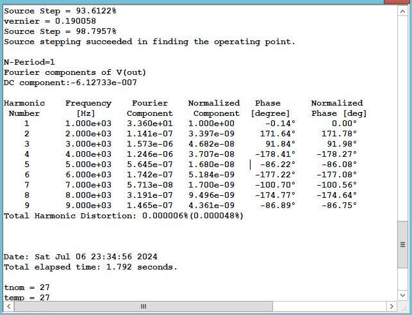Click the vertical scrollbar thumb
This screenshot has width=412, height=315.
click(402, 245)
